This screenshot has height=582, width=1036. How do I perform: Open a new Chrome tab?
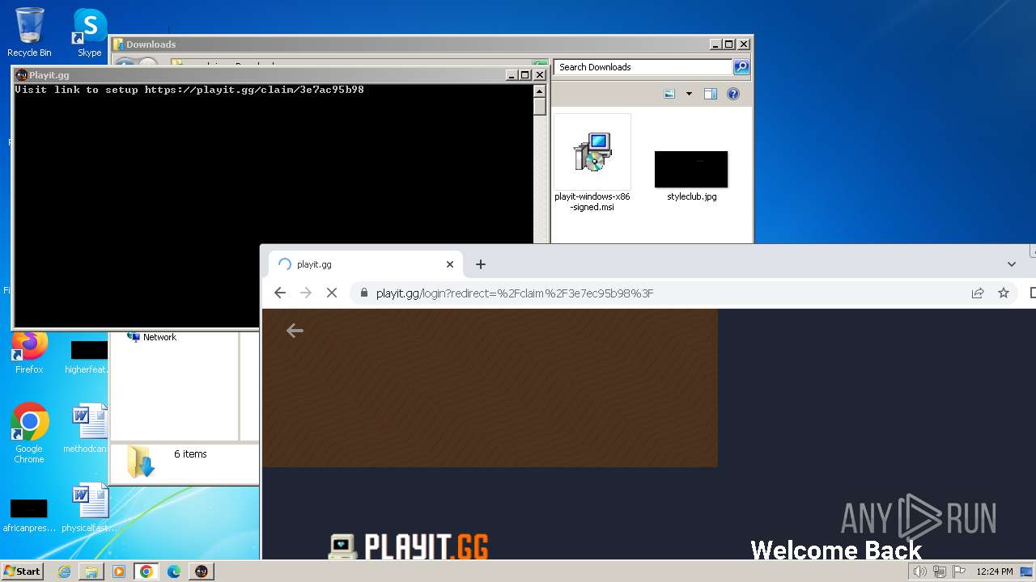(481, 264)
